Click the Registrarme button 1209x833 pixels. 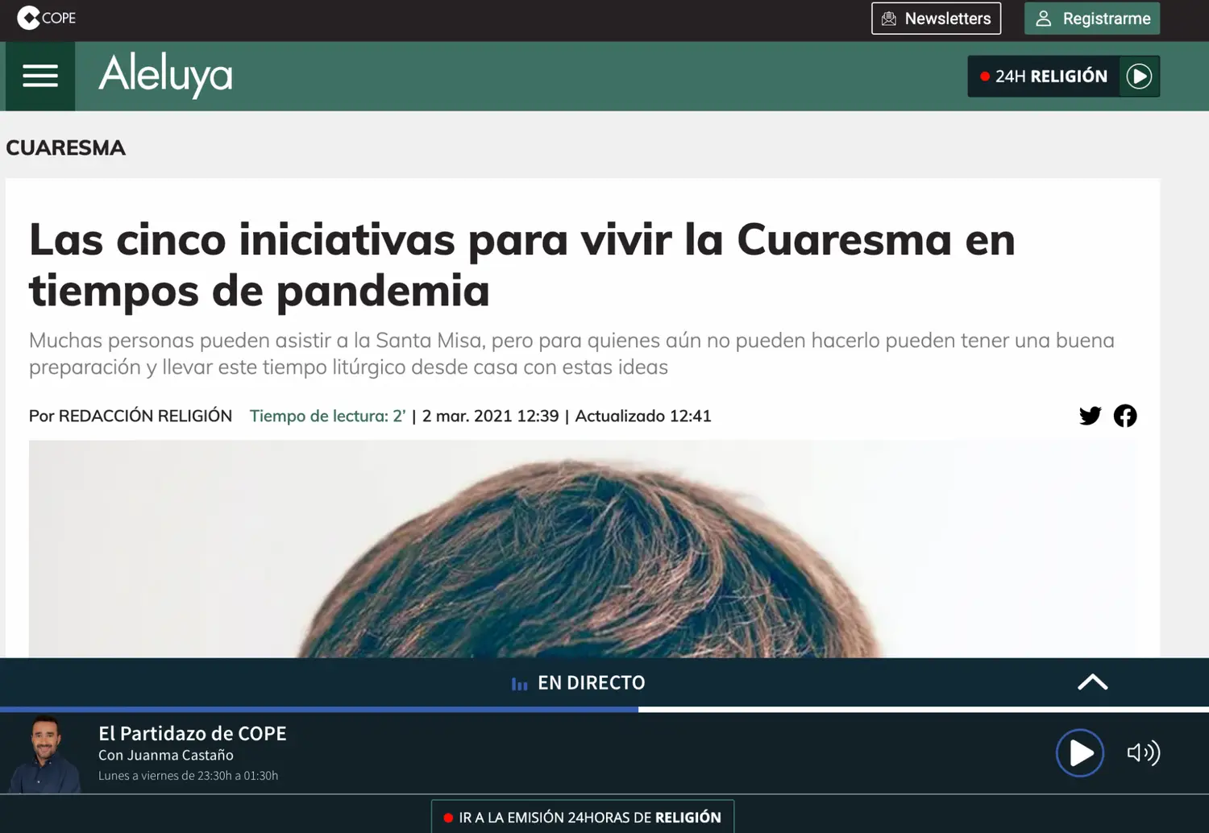pos(1091,19)
